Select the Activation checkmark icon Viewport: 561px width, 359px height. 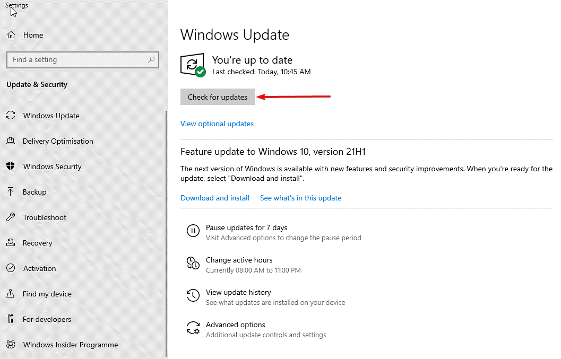[11, 268]
